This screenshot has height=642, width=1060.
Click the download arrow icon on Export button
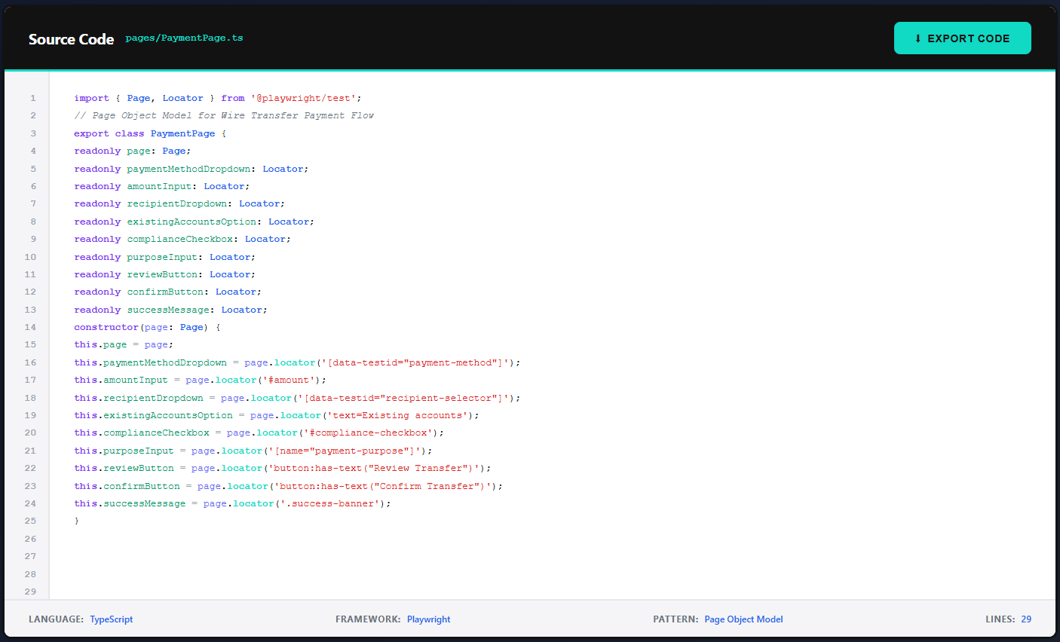pos(917,38)
